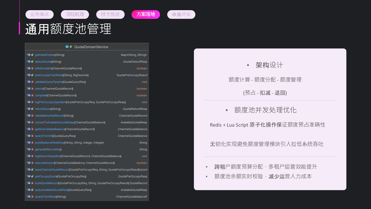Click the QuotaRefundResp return type
Viewport: 371px width, 209px height.
(x=135, y=109)
